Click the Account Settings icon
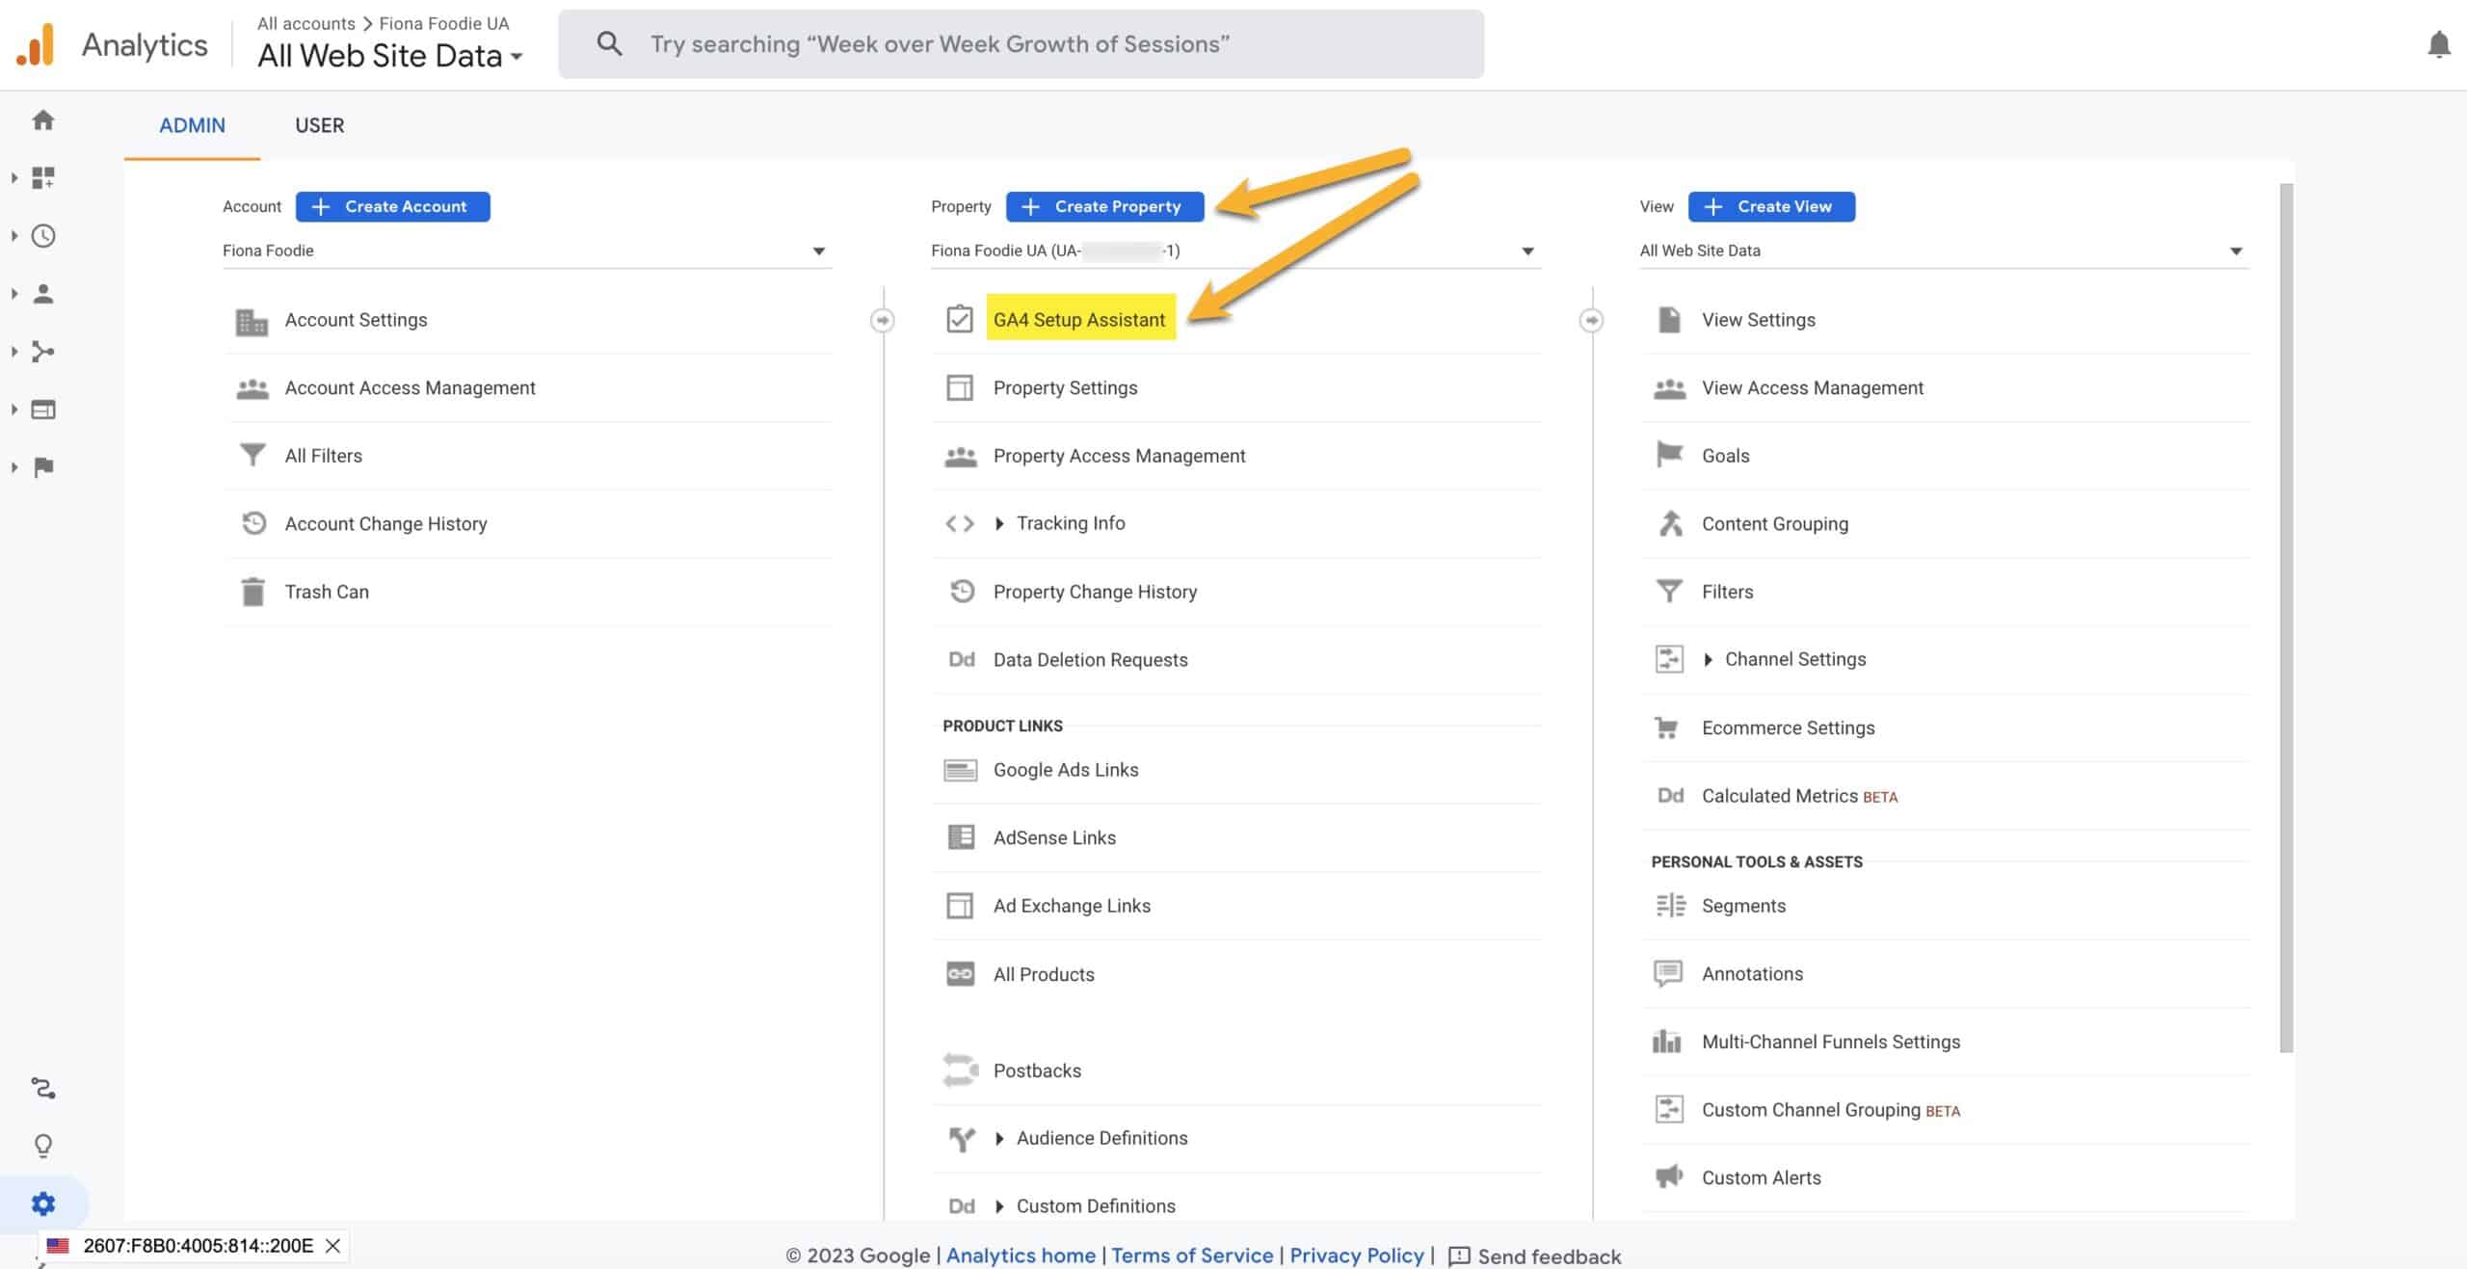The image size is (2467, 1269). 252,319
